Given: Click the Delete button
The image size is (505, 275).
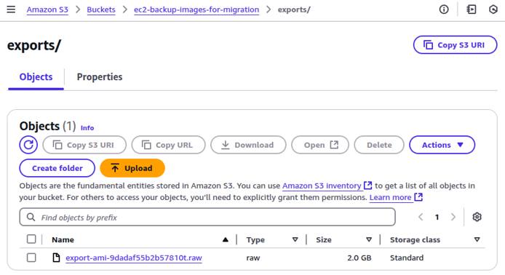Looking at the screenshot, I should coord(379,145).
